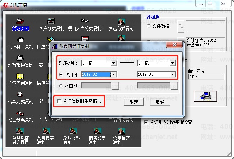This screenshot has height=159, width=234.
Task: Open the end month 2012.04 dropdown
Action: tap(172, 74)
